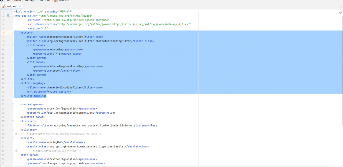This screenshot has height=167, width=343.
Task: Close the web.xml editor tab
Action: tap(20, 6)
